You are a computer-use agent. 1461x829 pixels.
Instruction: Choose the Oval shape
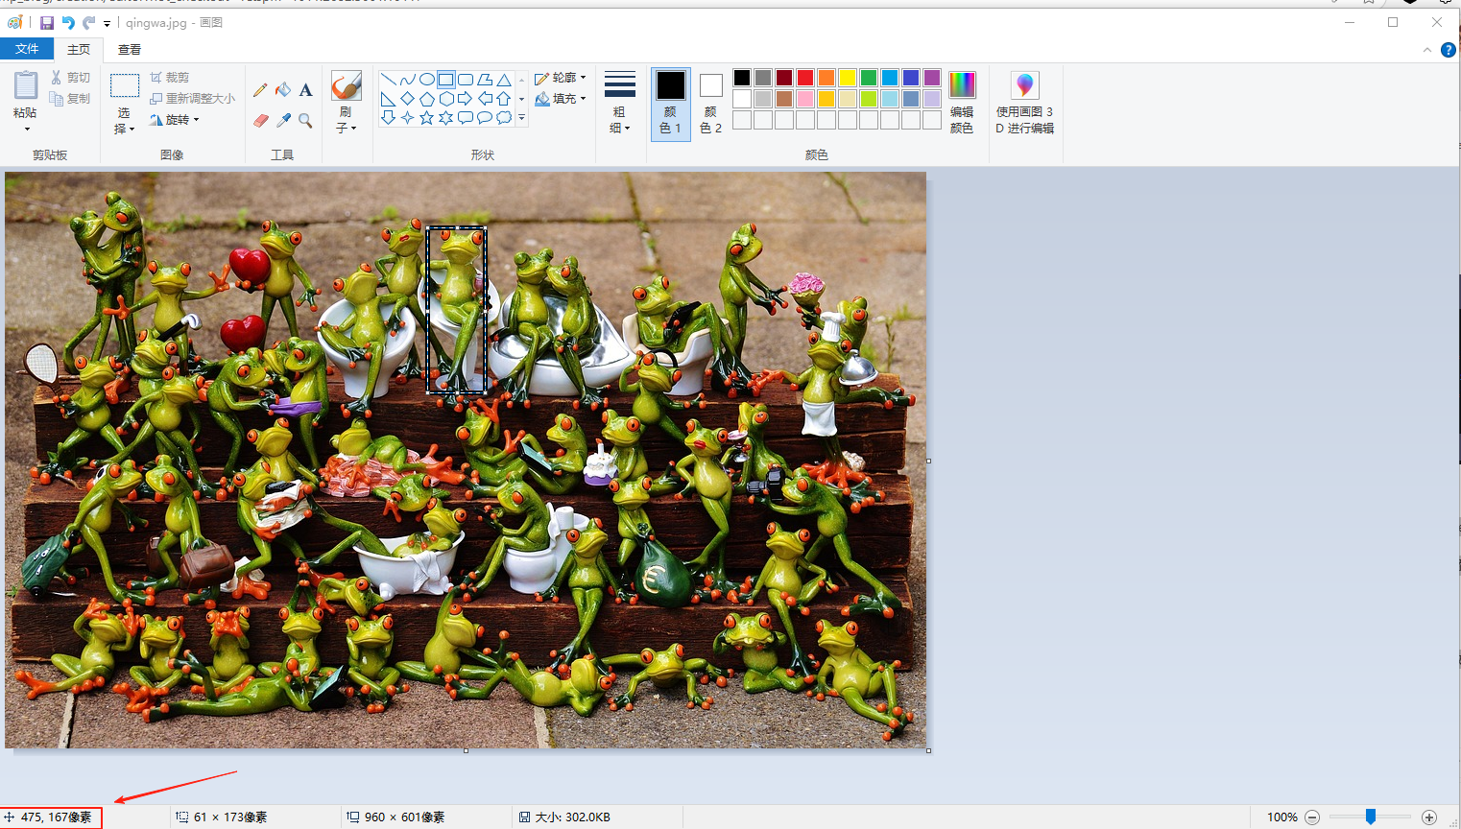(x=427, y=80)
